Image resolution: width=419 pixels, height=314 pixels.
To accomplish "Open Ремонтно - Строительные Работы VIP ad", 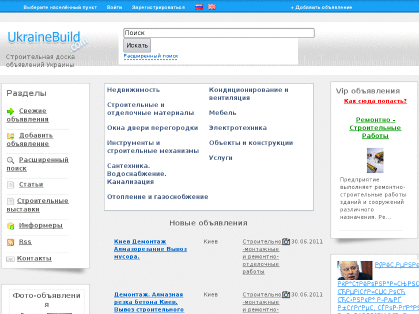I will click(x=375, y=128).
